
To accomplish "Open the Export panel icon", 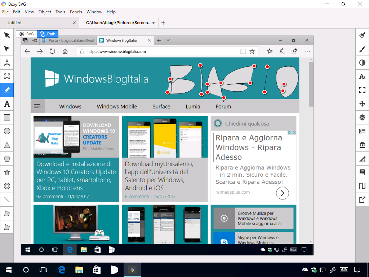I will click(x=363, y=200).
